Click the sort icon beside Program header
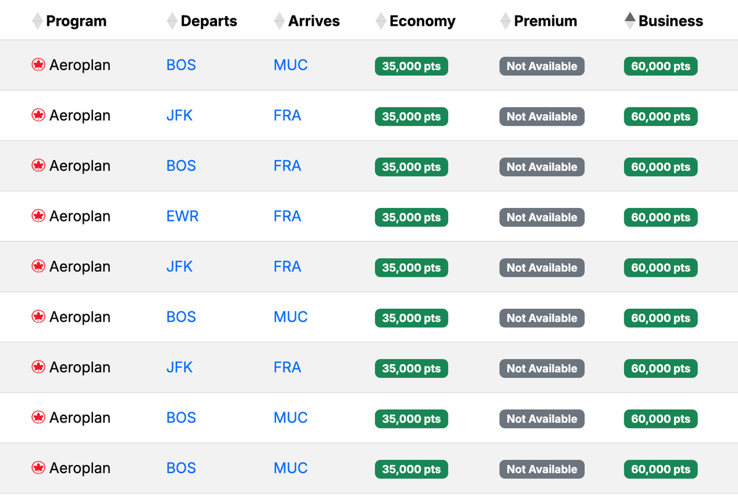Viewport: 738px width, 502px height. click(x=38, y=21)
